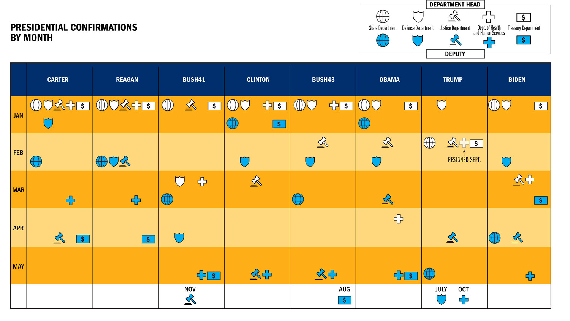Click the DEPUTY legend label
Viewport: 570px width, 321px height.
455,54
